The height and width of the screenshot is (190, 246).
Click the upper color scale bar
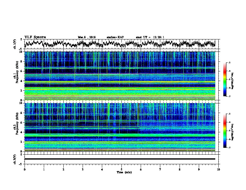(225, 79)
